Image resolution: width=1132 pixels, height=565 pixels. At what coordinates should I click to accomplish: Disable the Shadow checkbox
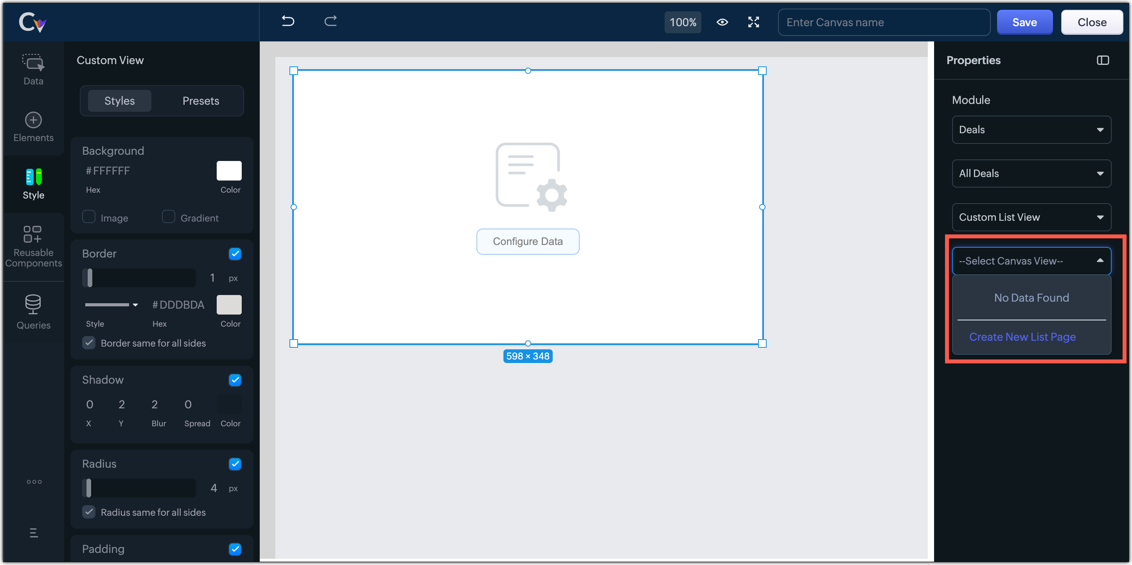tap(235, 380)
